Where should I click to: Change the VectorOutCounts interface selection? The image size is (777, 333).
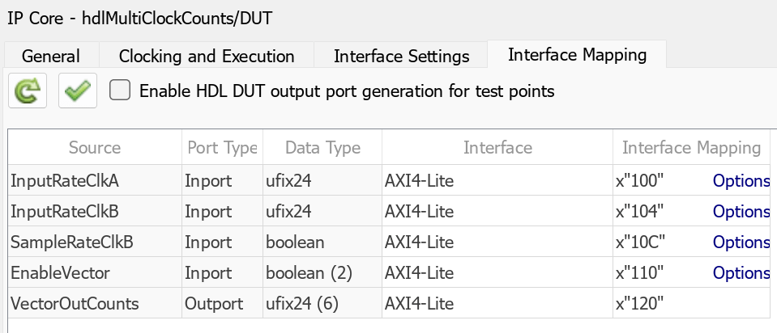coord(497,304)
